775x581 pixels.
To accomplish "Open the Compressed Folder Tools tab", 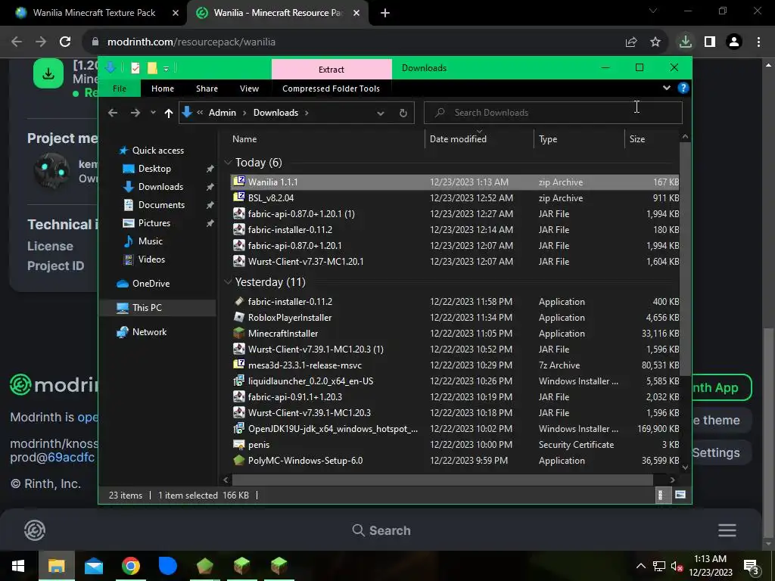I will pos(331,89).
